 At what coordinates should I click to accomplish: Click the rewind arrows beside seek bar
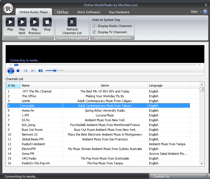(10, 65)
